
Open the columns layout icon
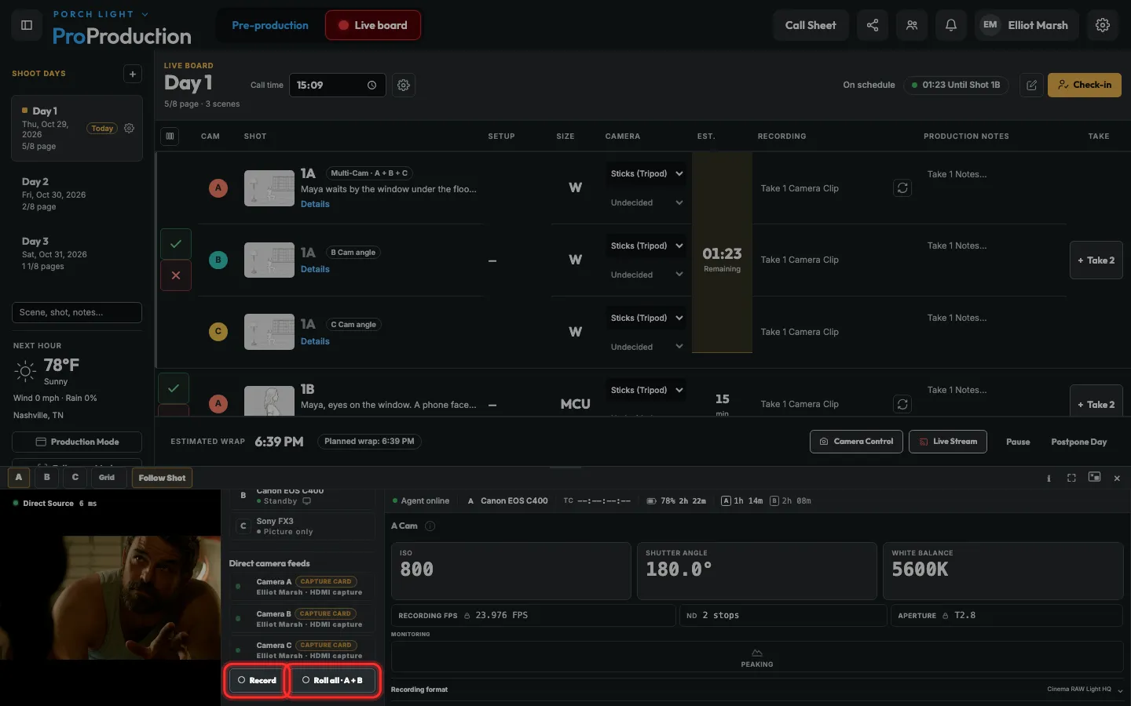click(x=170, y=136)
